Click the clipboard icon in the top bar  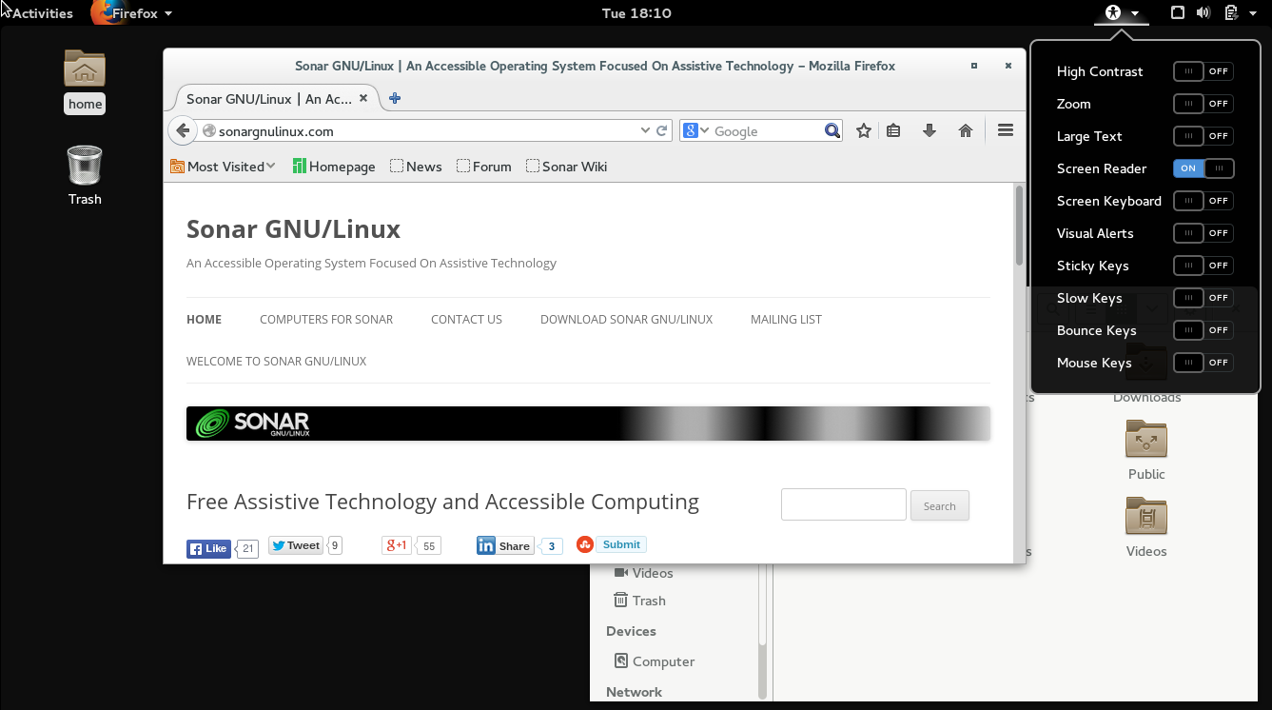(x=1231, y=13)
